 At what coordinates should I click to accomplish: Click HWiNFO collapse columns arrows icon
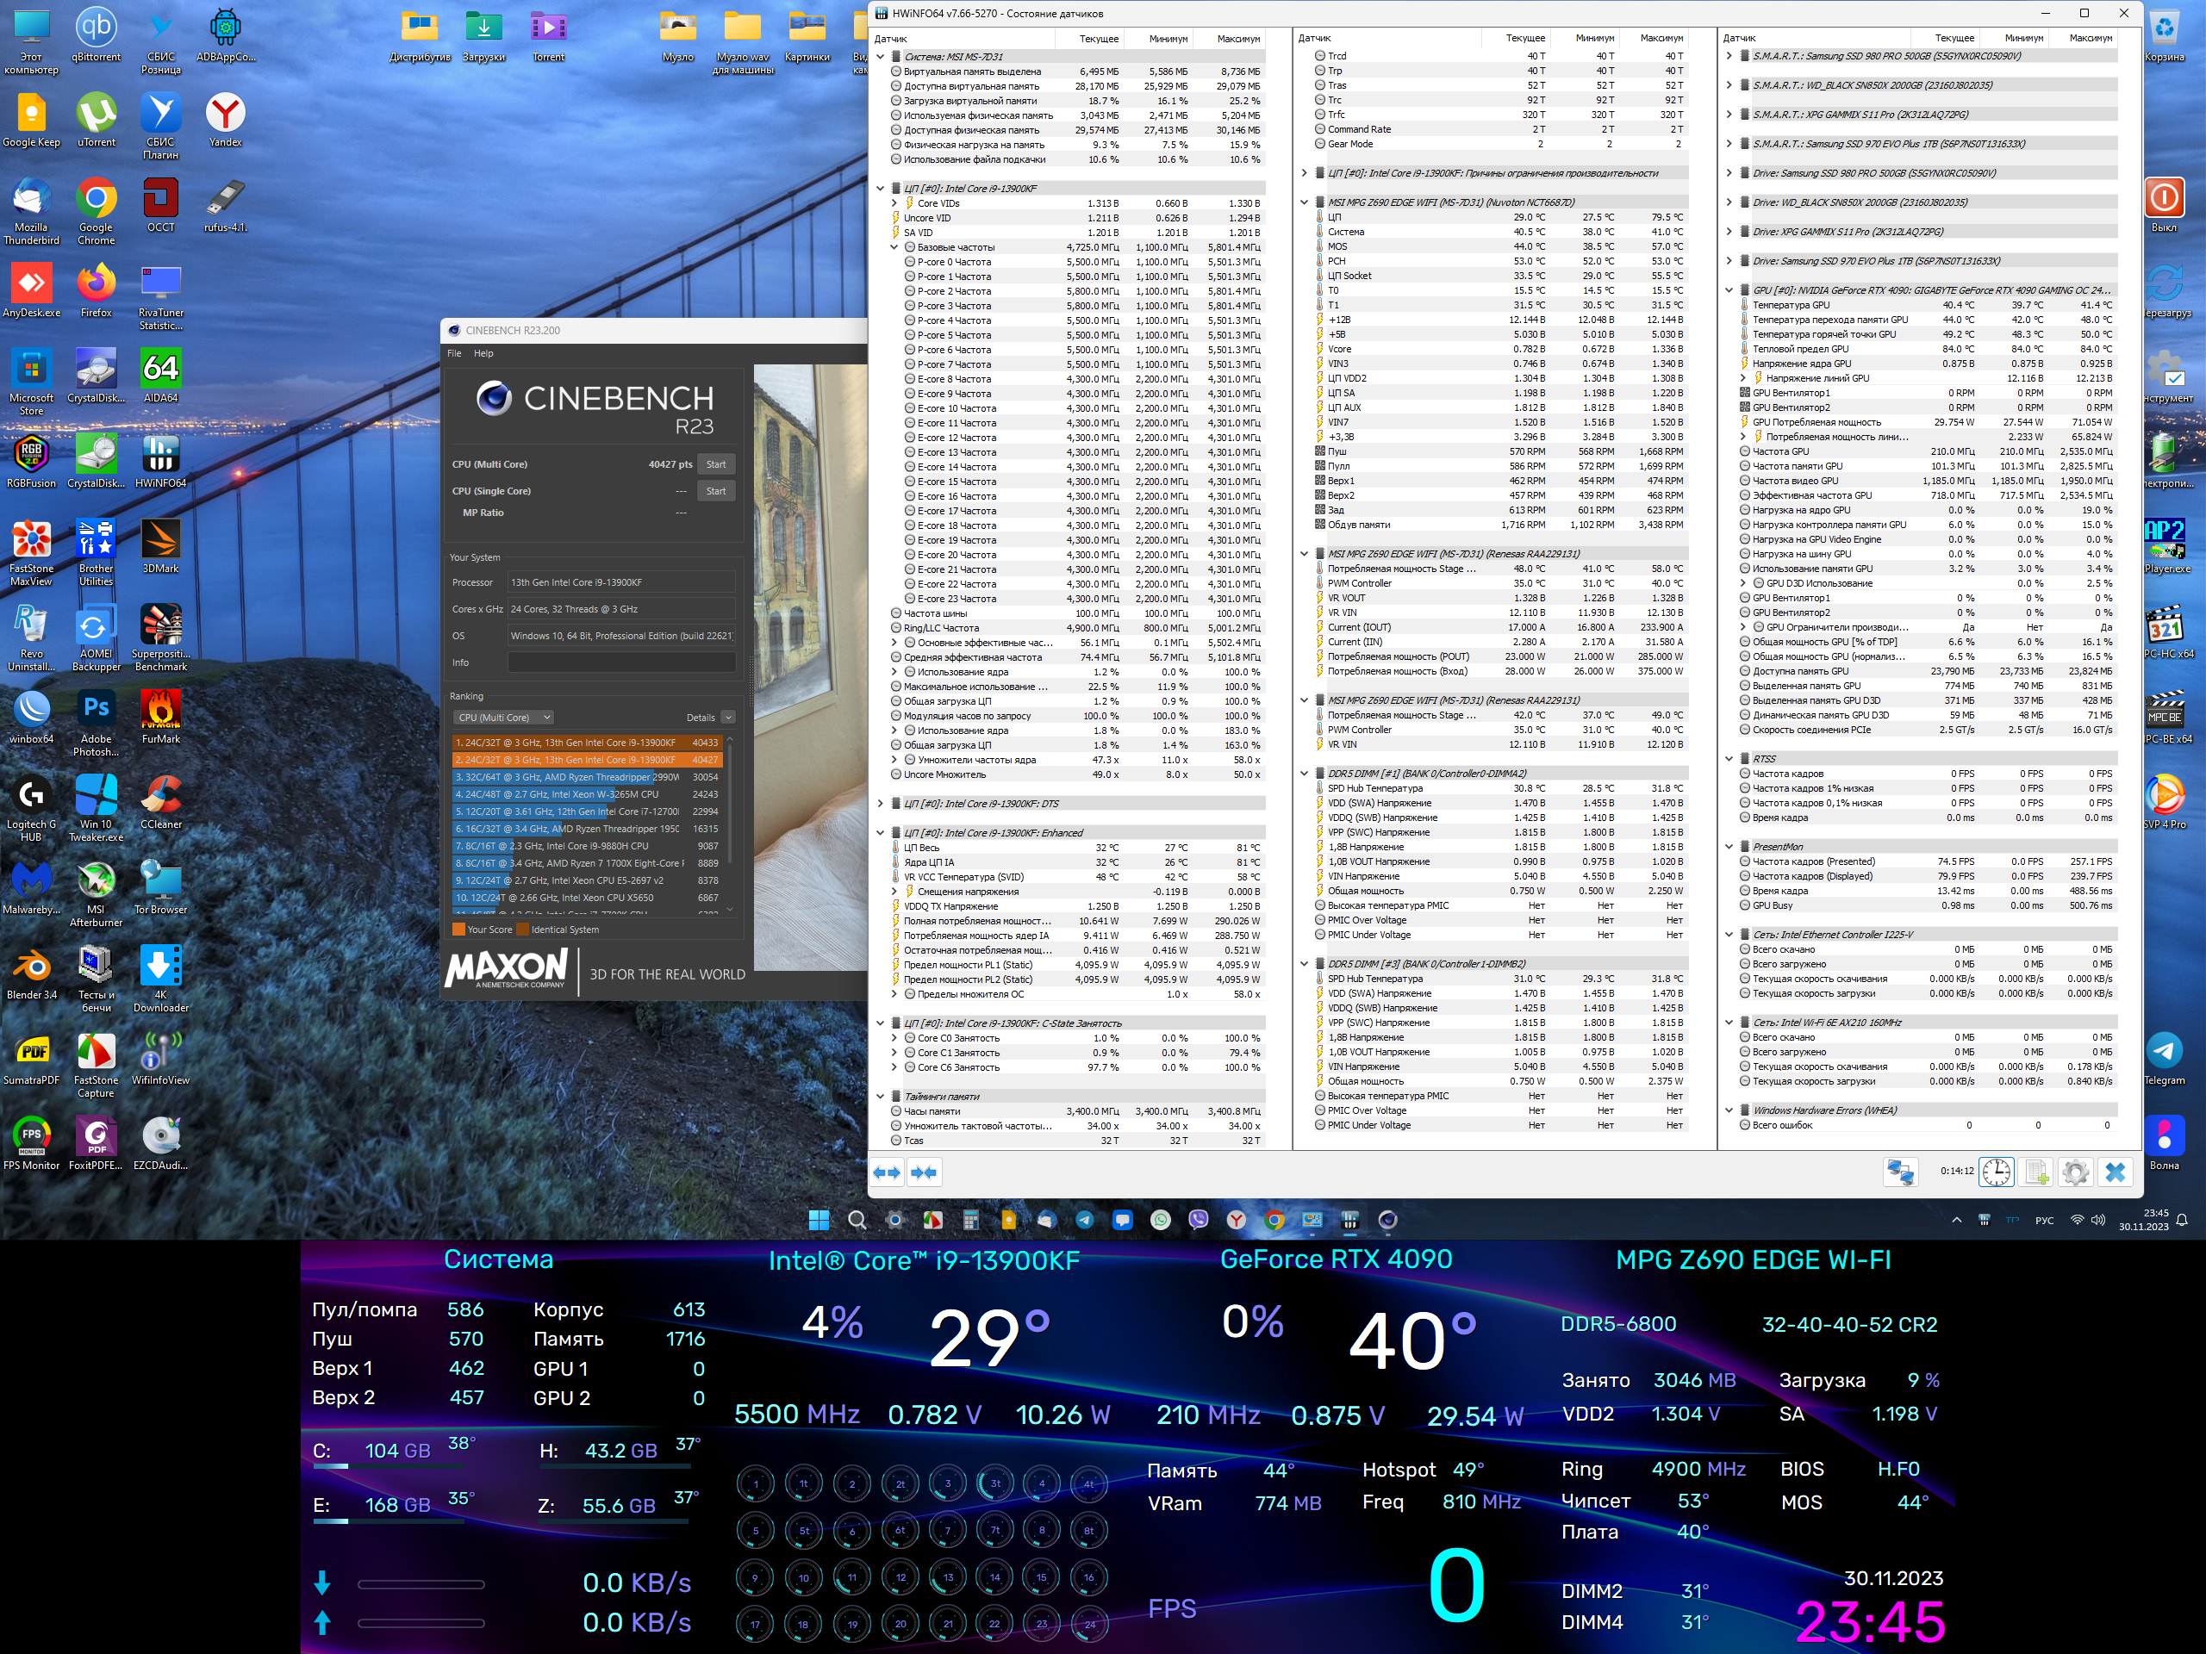tap(925, 1172)
